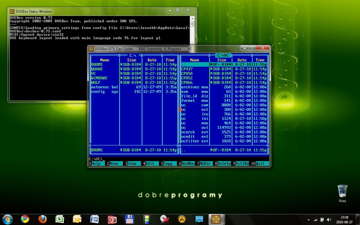Select the highlighted '..' UP--DIR row

coord(224,64)
